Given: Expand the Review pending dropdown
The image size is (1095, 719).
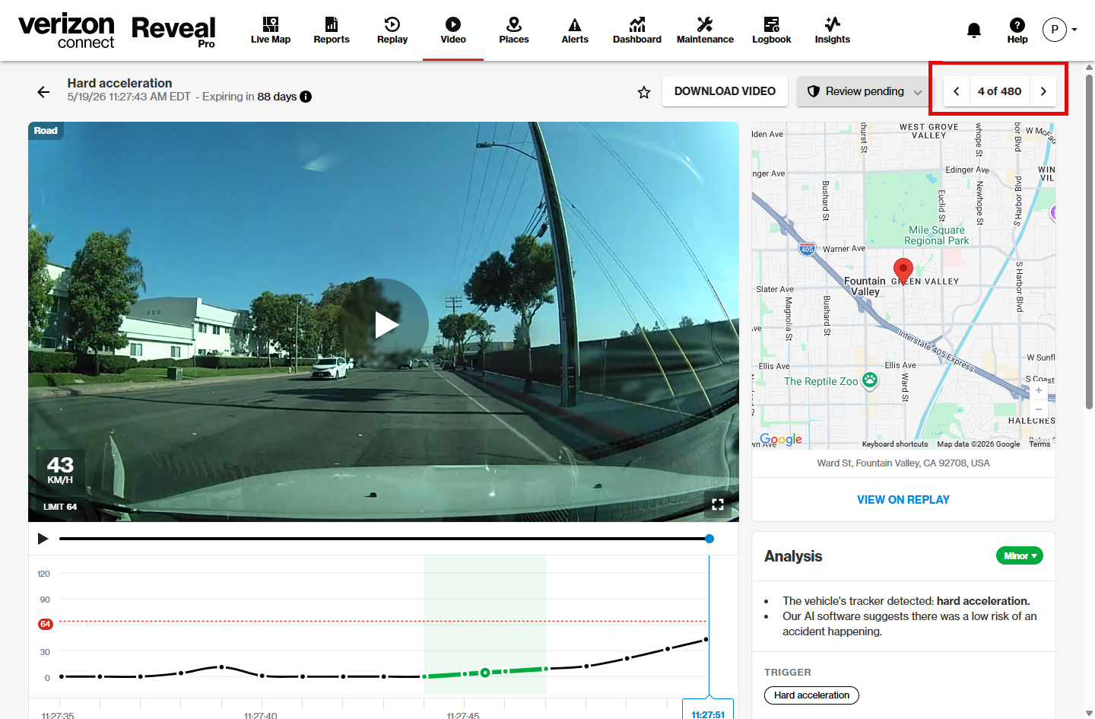Looking at the screenshot, I should [x=864, y=91].
